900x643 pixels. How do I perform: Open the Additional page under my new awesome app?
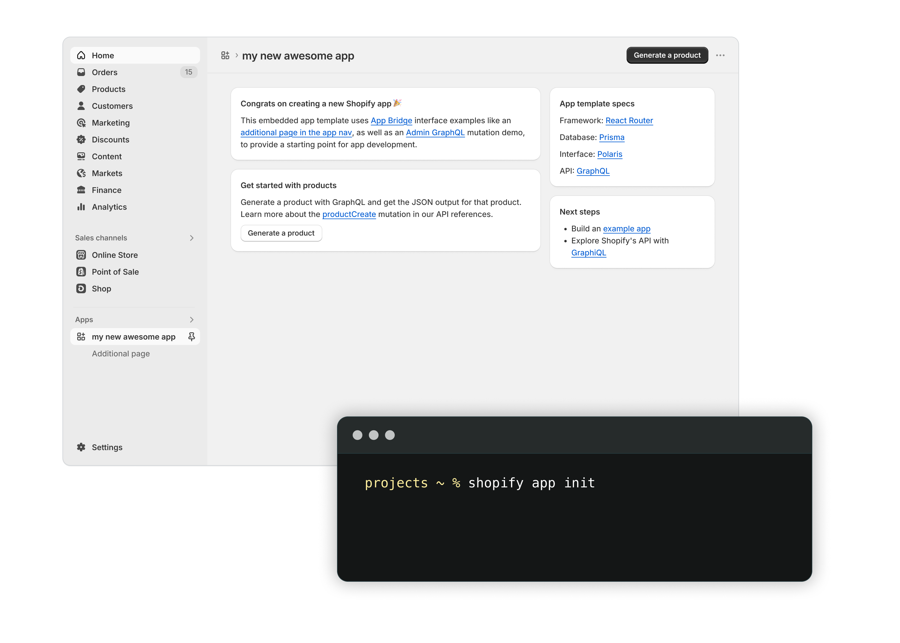(x=121, y=353)
